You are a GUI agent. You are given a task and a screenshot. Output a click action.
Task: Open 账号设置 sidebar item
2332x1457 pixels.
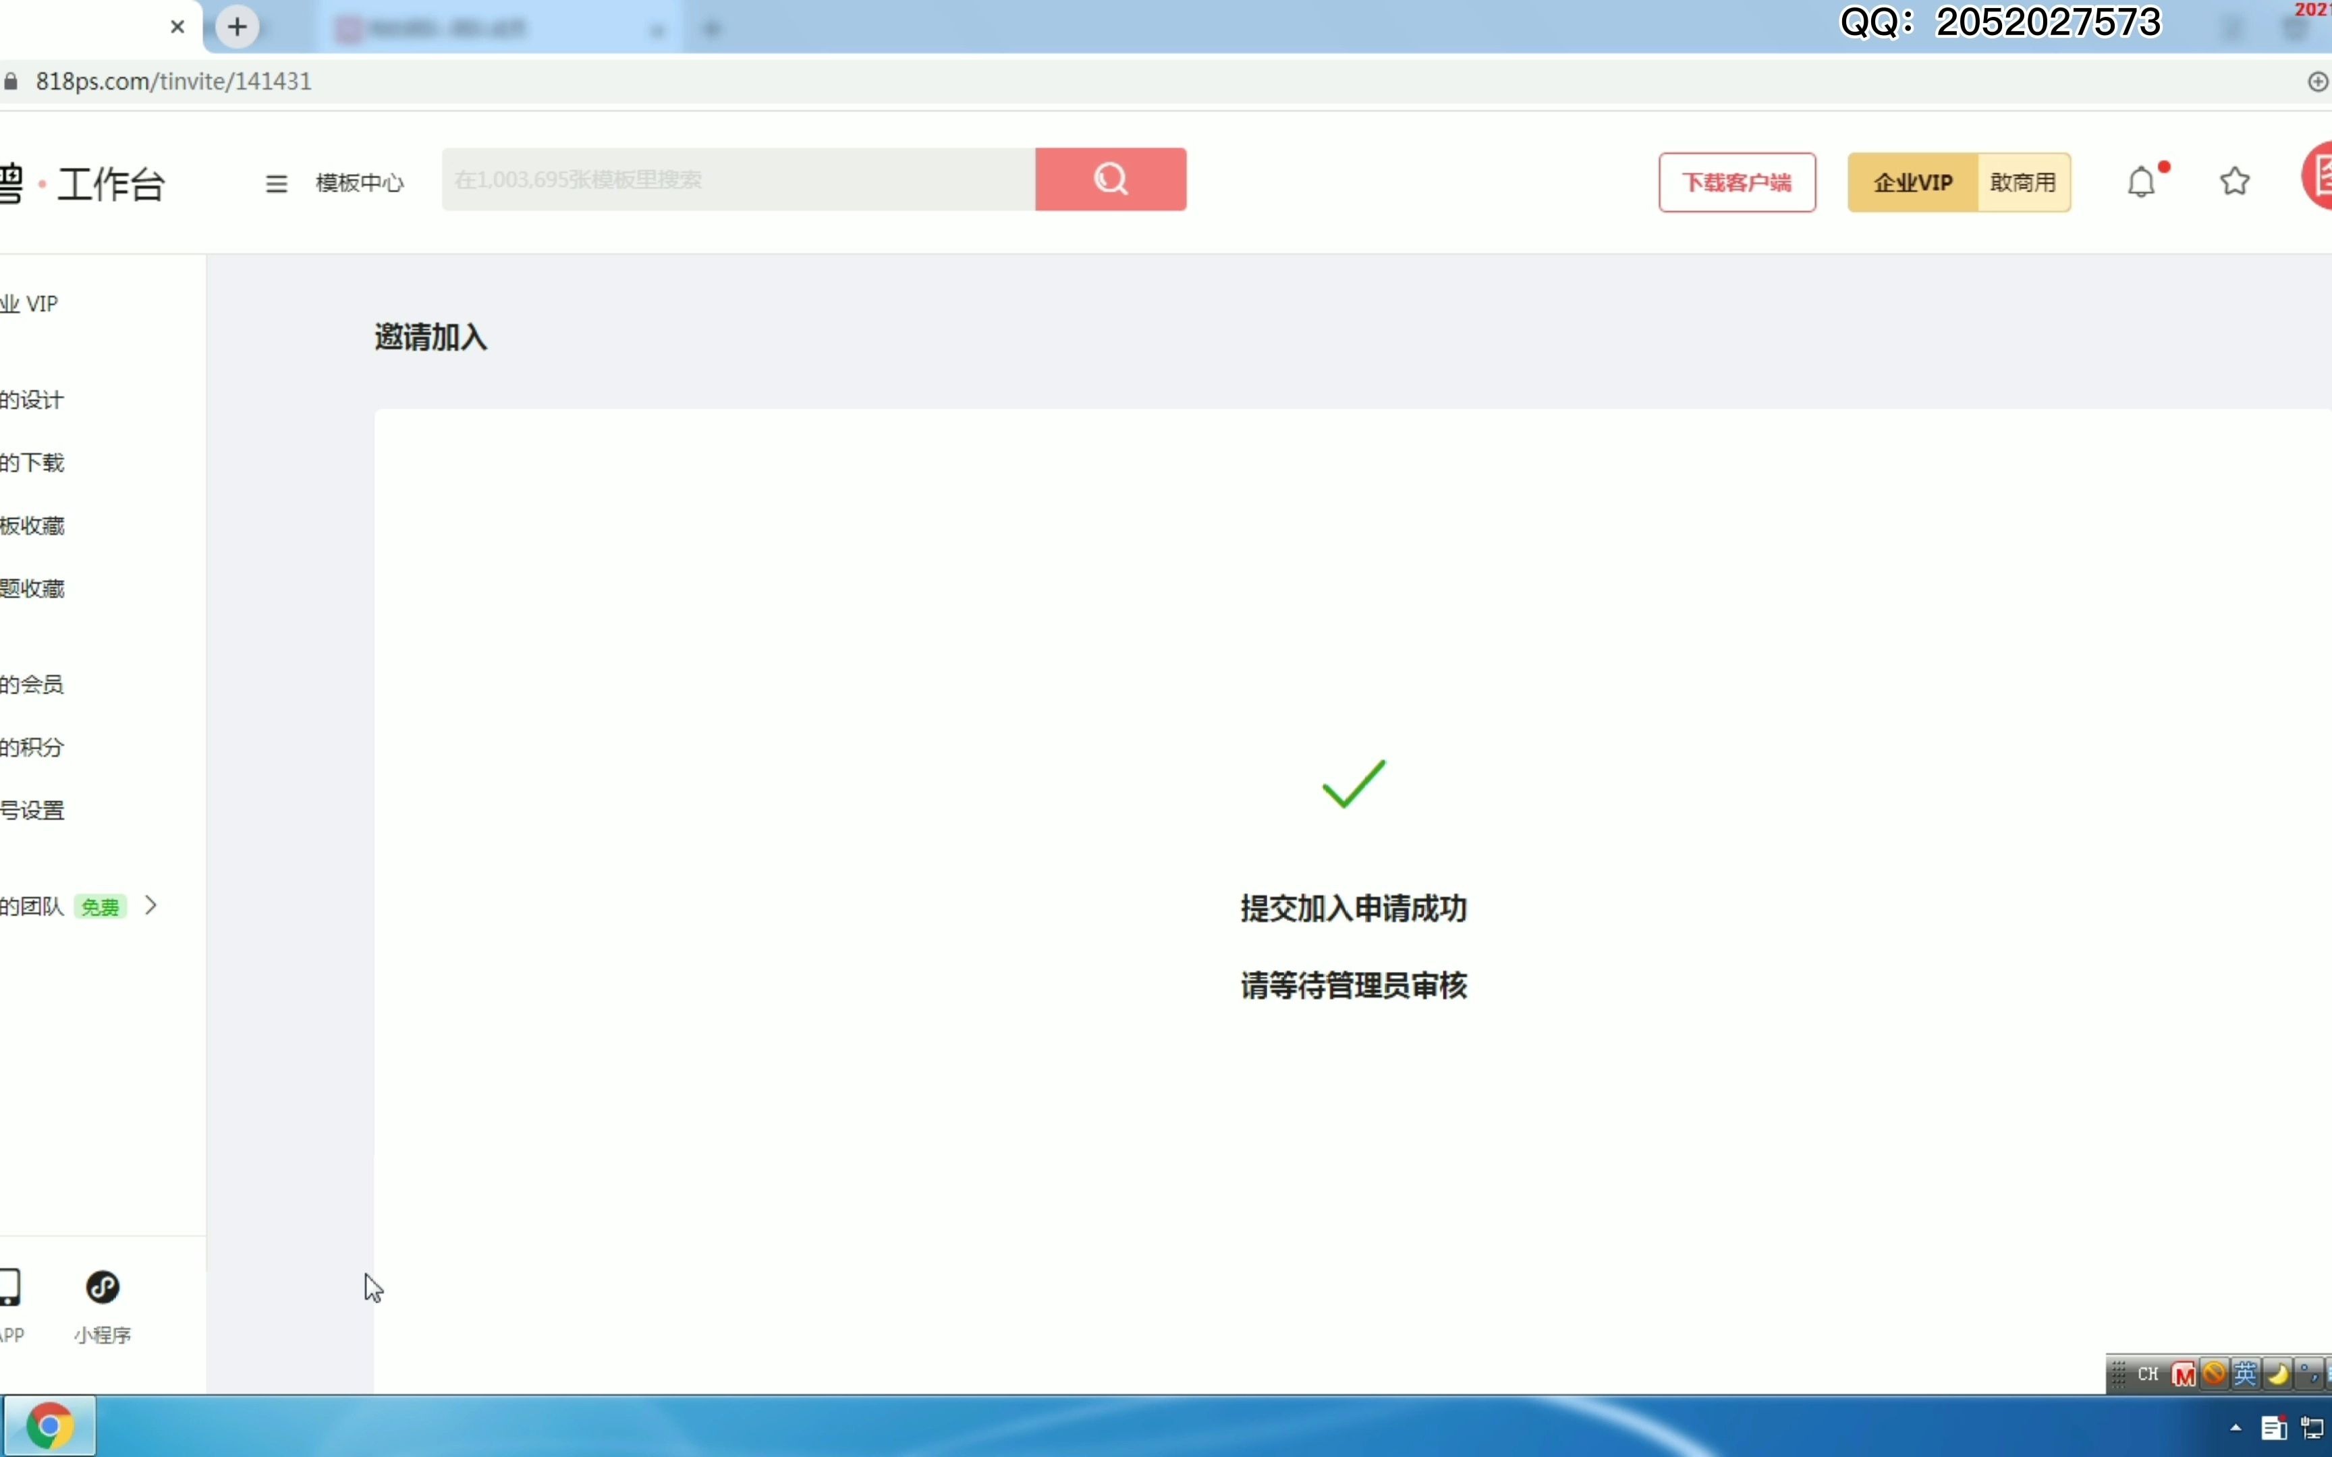[32, 810]
